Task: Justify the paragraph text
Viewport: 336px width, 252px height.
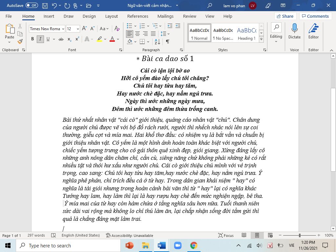Action: point(153,34)
